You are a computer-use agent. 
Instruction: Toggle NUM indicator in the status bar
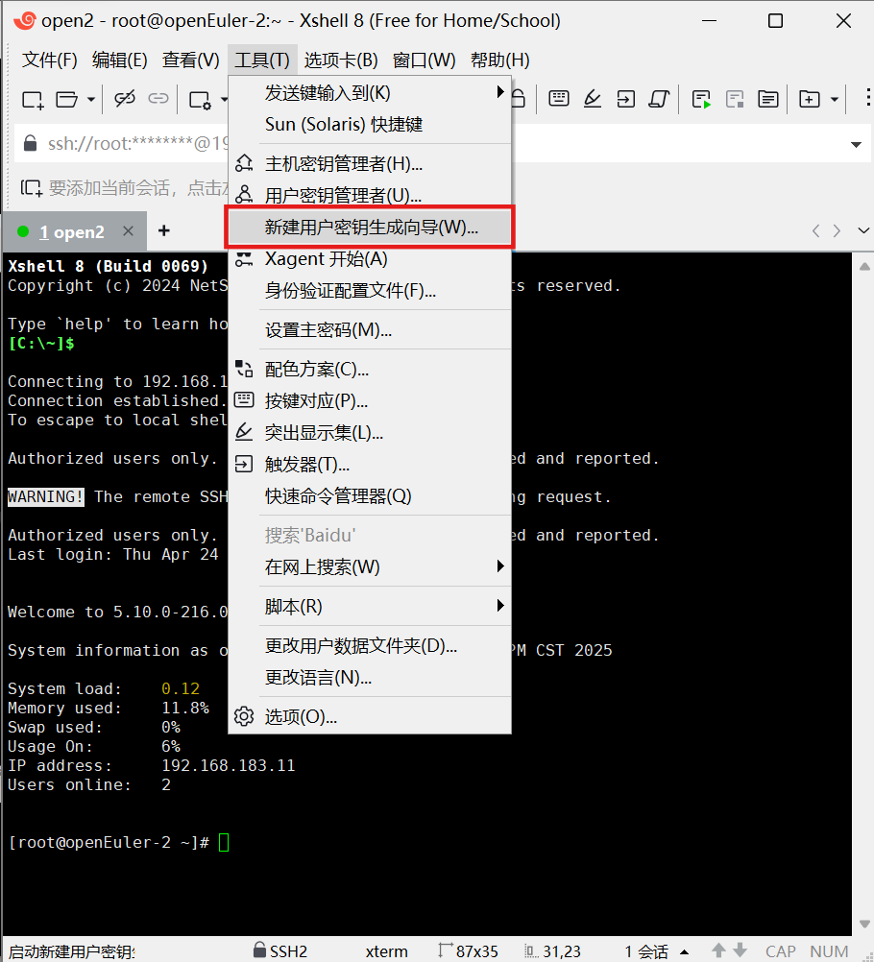(x=830, y=951)
